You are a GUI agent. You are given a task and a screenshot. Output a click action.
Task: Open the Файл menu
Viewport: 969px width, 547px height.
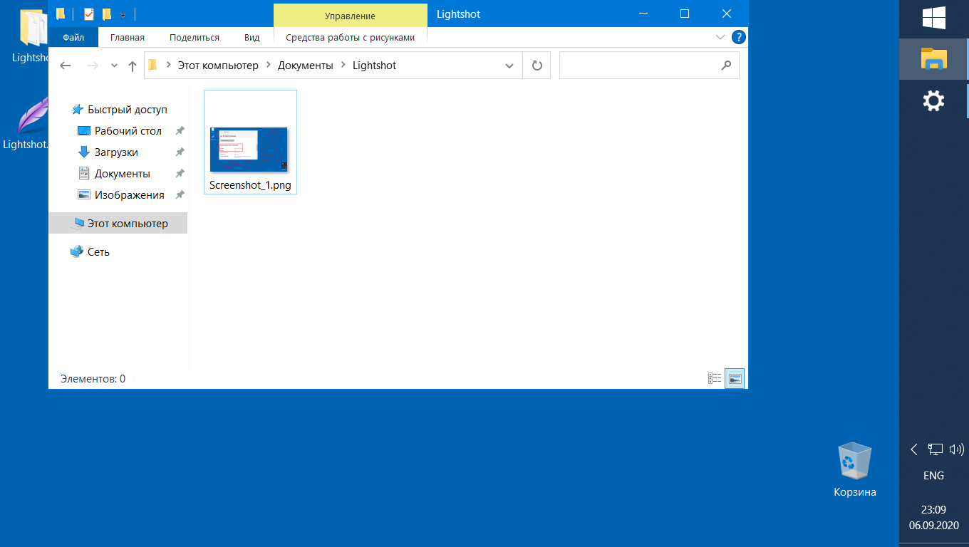coord(73,37)
